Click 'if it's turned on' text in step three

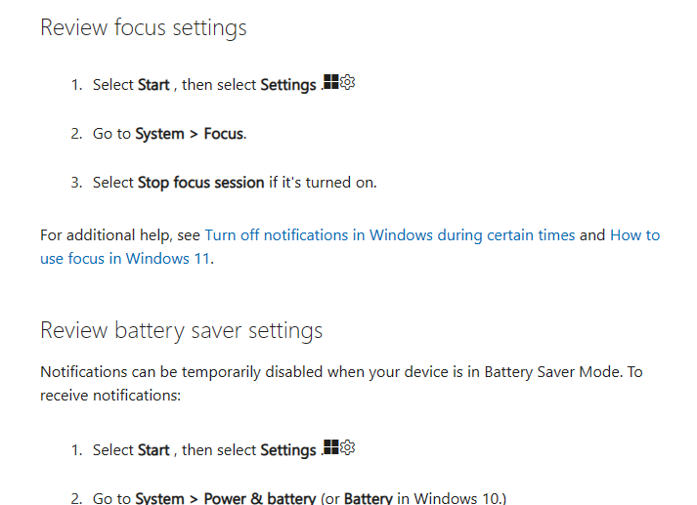[x=323, y=183]
